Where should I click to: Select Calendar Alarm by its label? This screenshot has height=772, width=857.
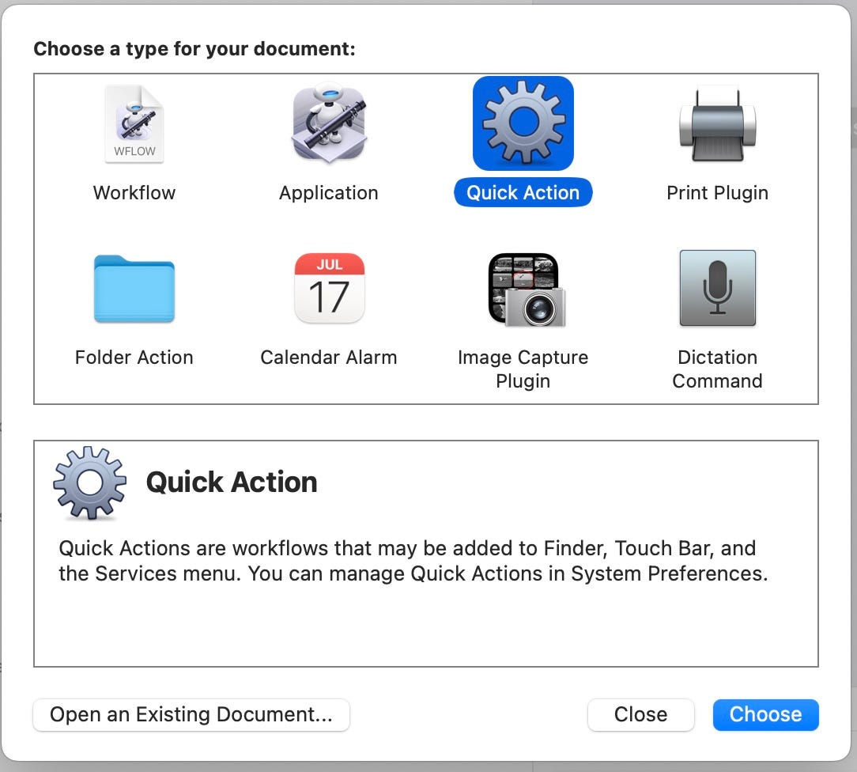point(328,357)
